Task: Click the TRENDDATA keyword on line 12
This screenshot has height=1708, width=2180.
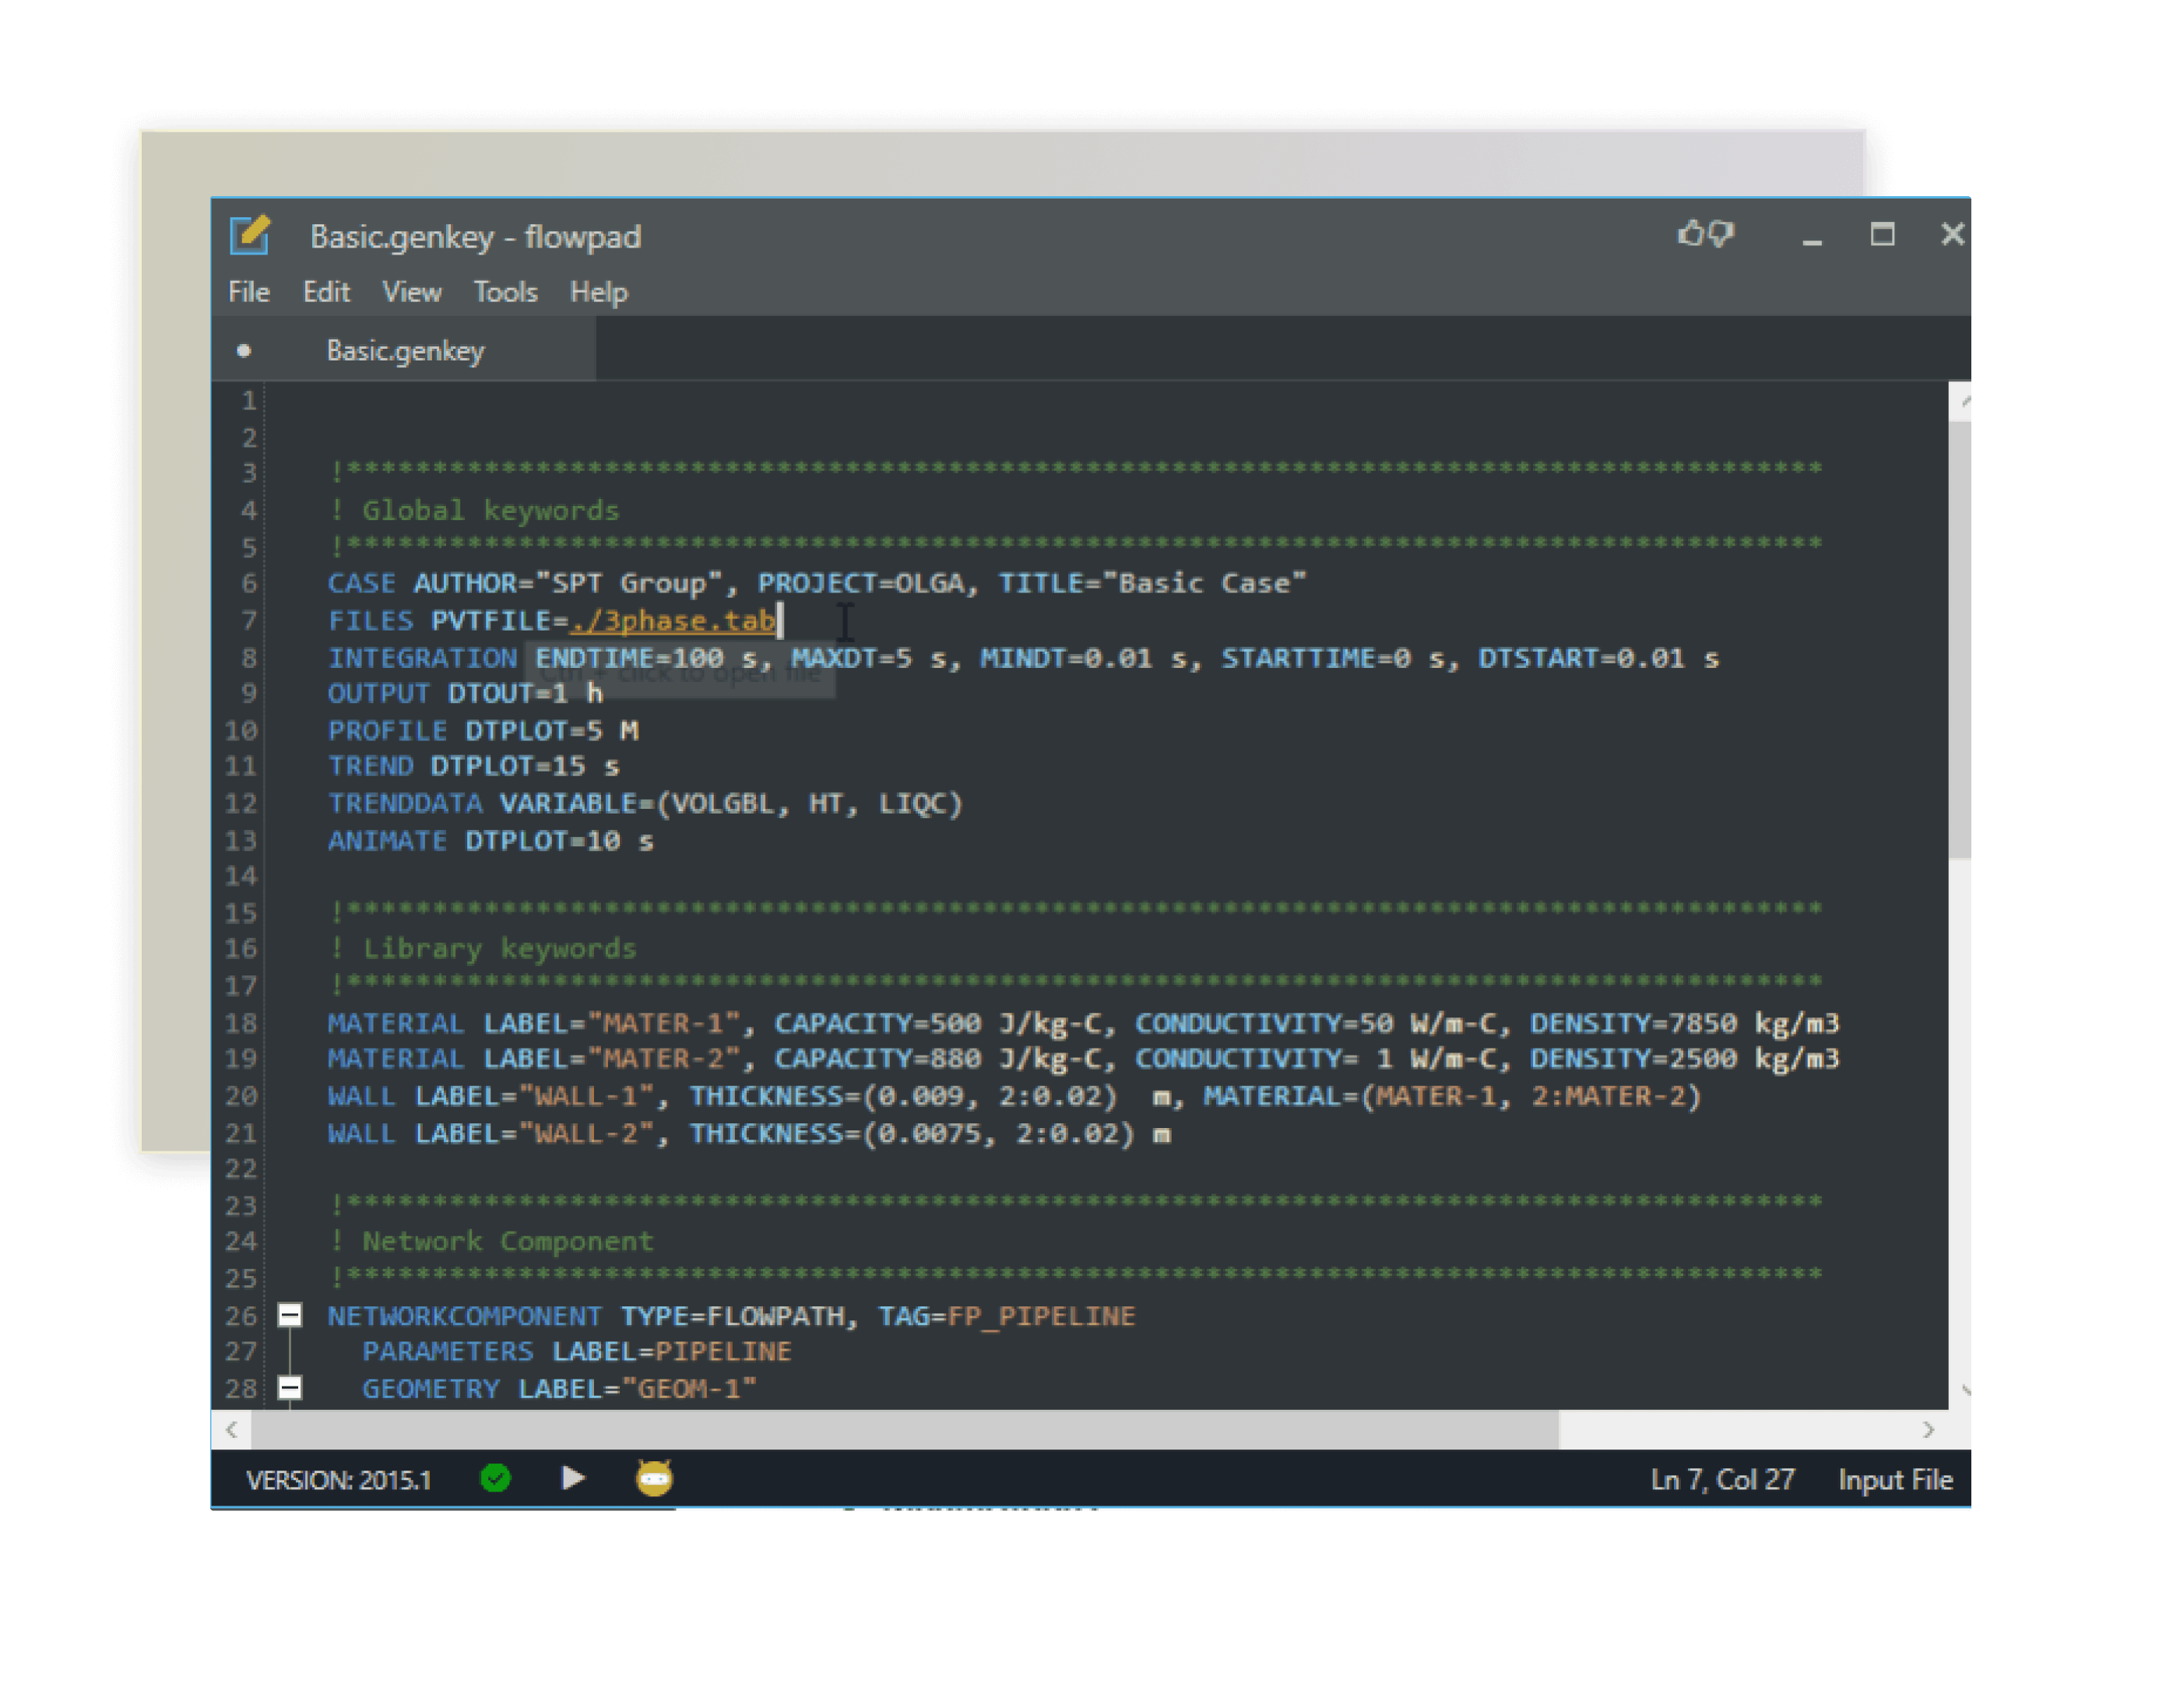Action: 405,804
